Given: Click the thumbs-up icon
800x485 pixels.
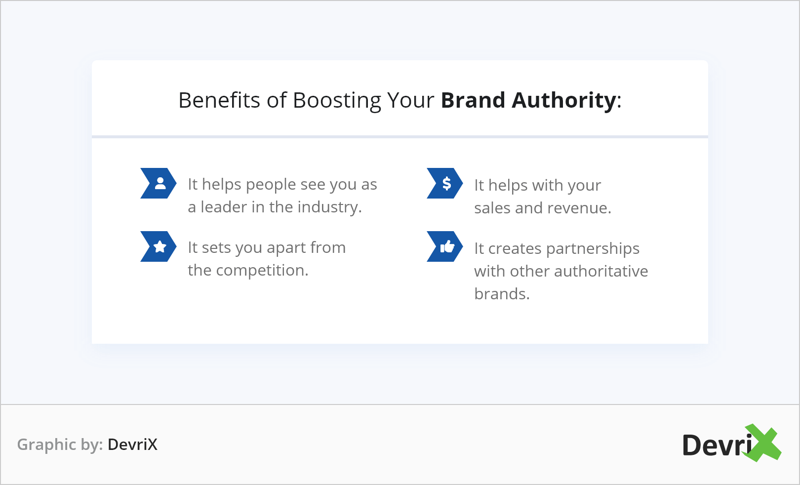Looking at the screenshot, I should [x=446, y=246].
